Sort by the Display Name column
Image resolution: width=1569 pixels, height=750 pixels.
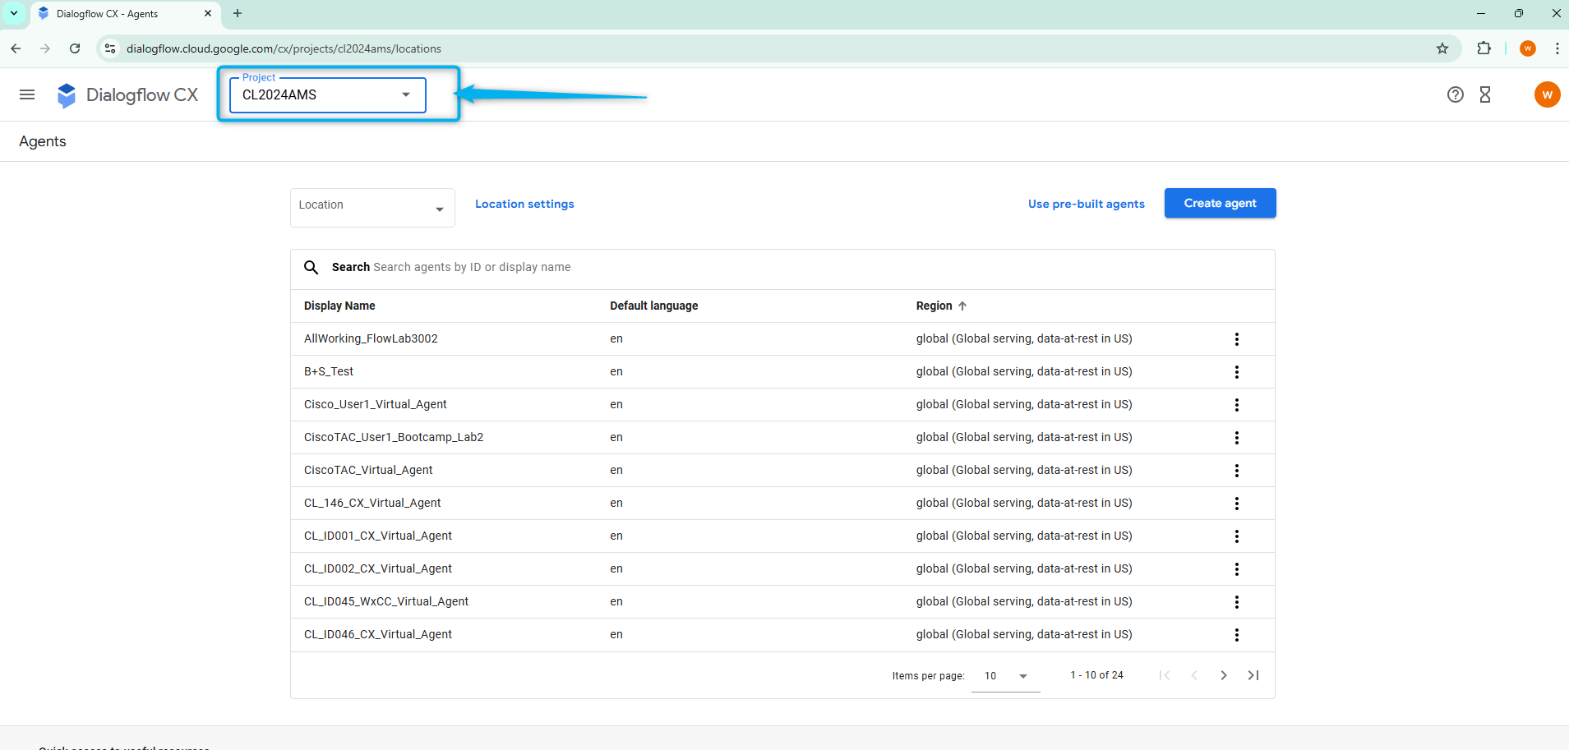pos(339,306)
